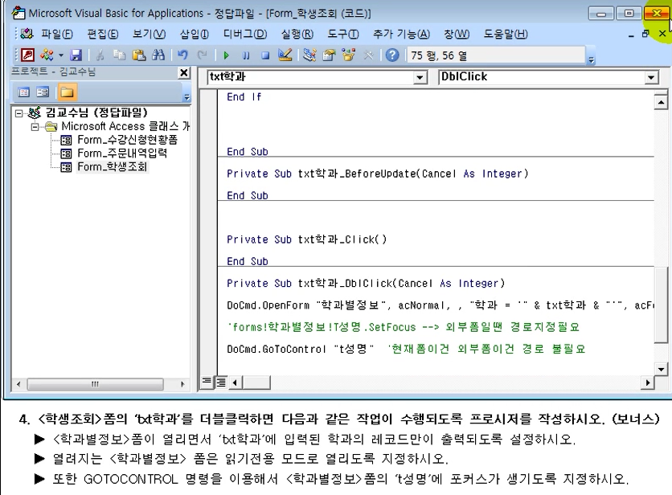
Task: Click code scroll right arrow
Action: pos(648,382)
